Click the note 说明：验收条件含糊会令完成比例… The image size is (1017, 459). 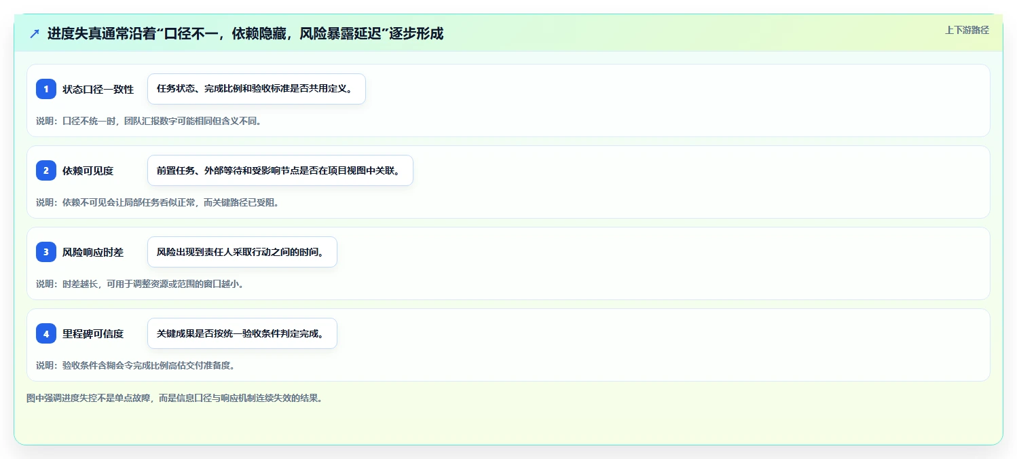135,365
